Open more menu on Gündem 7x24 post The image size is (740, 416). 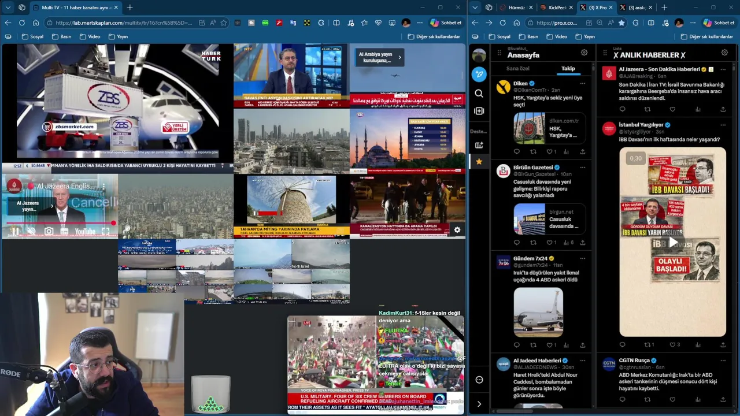(x=582, y=258)
